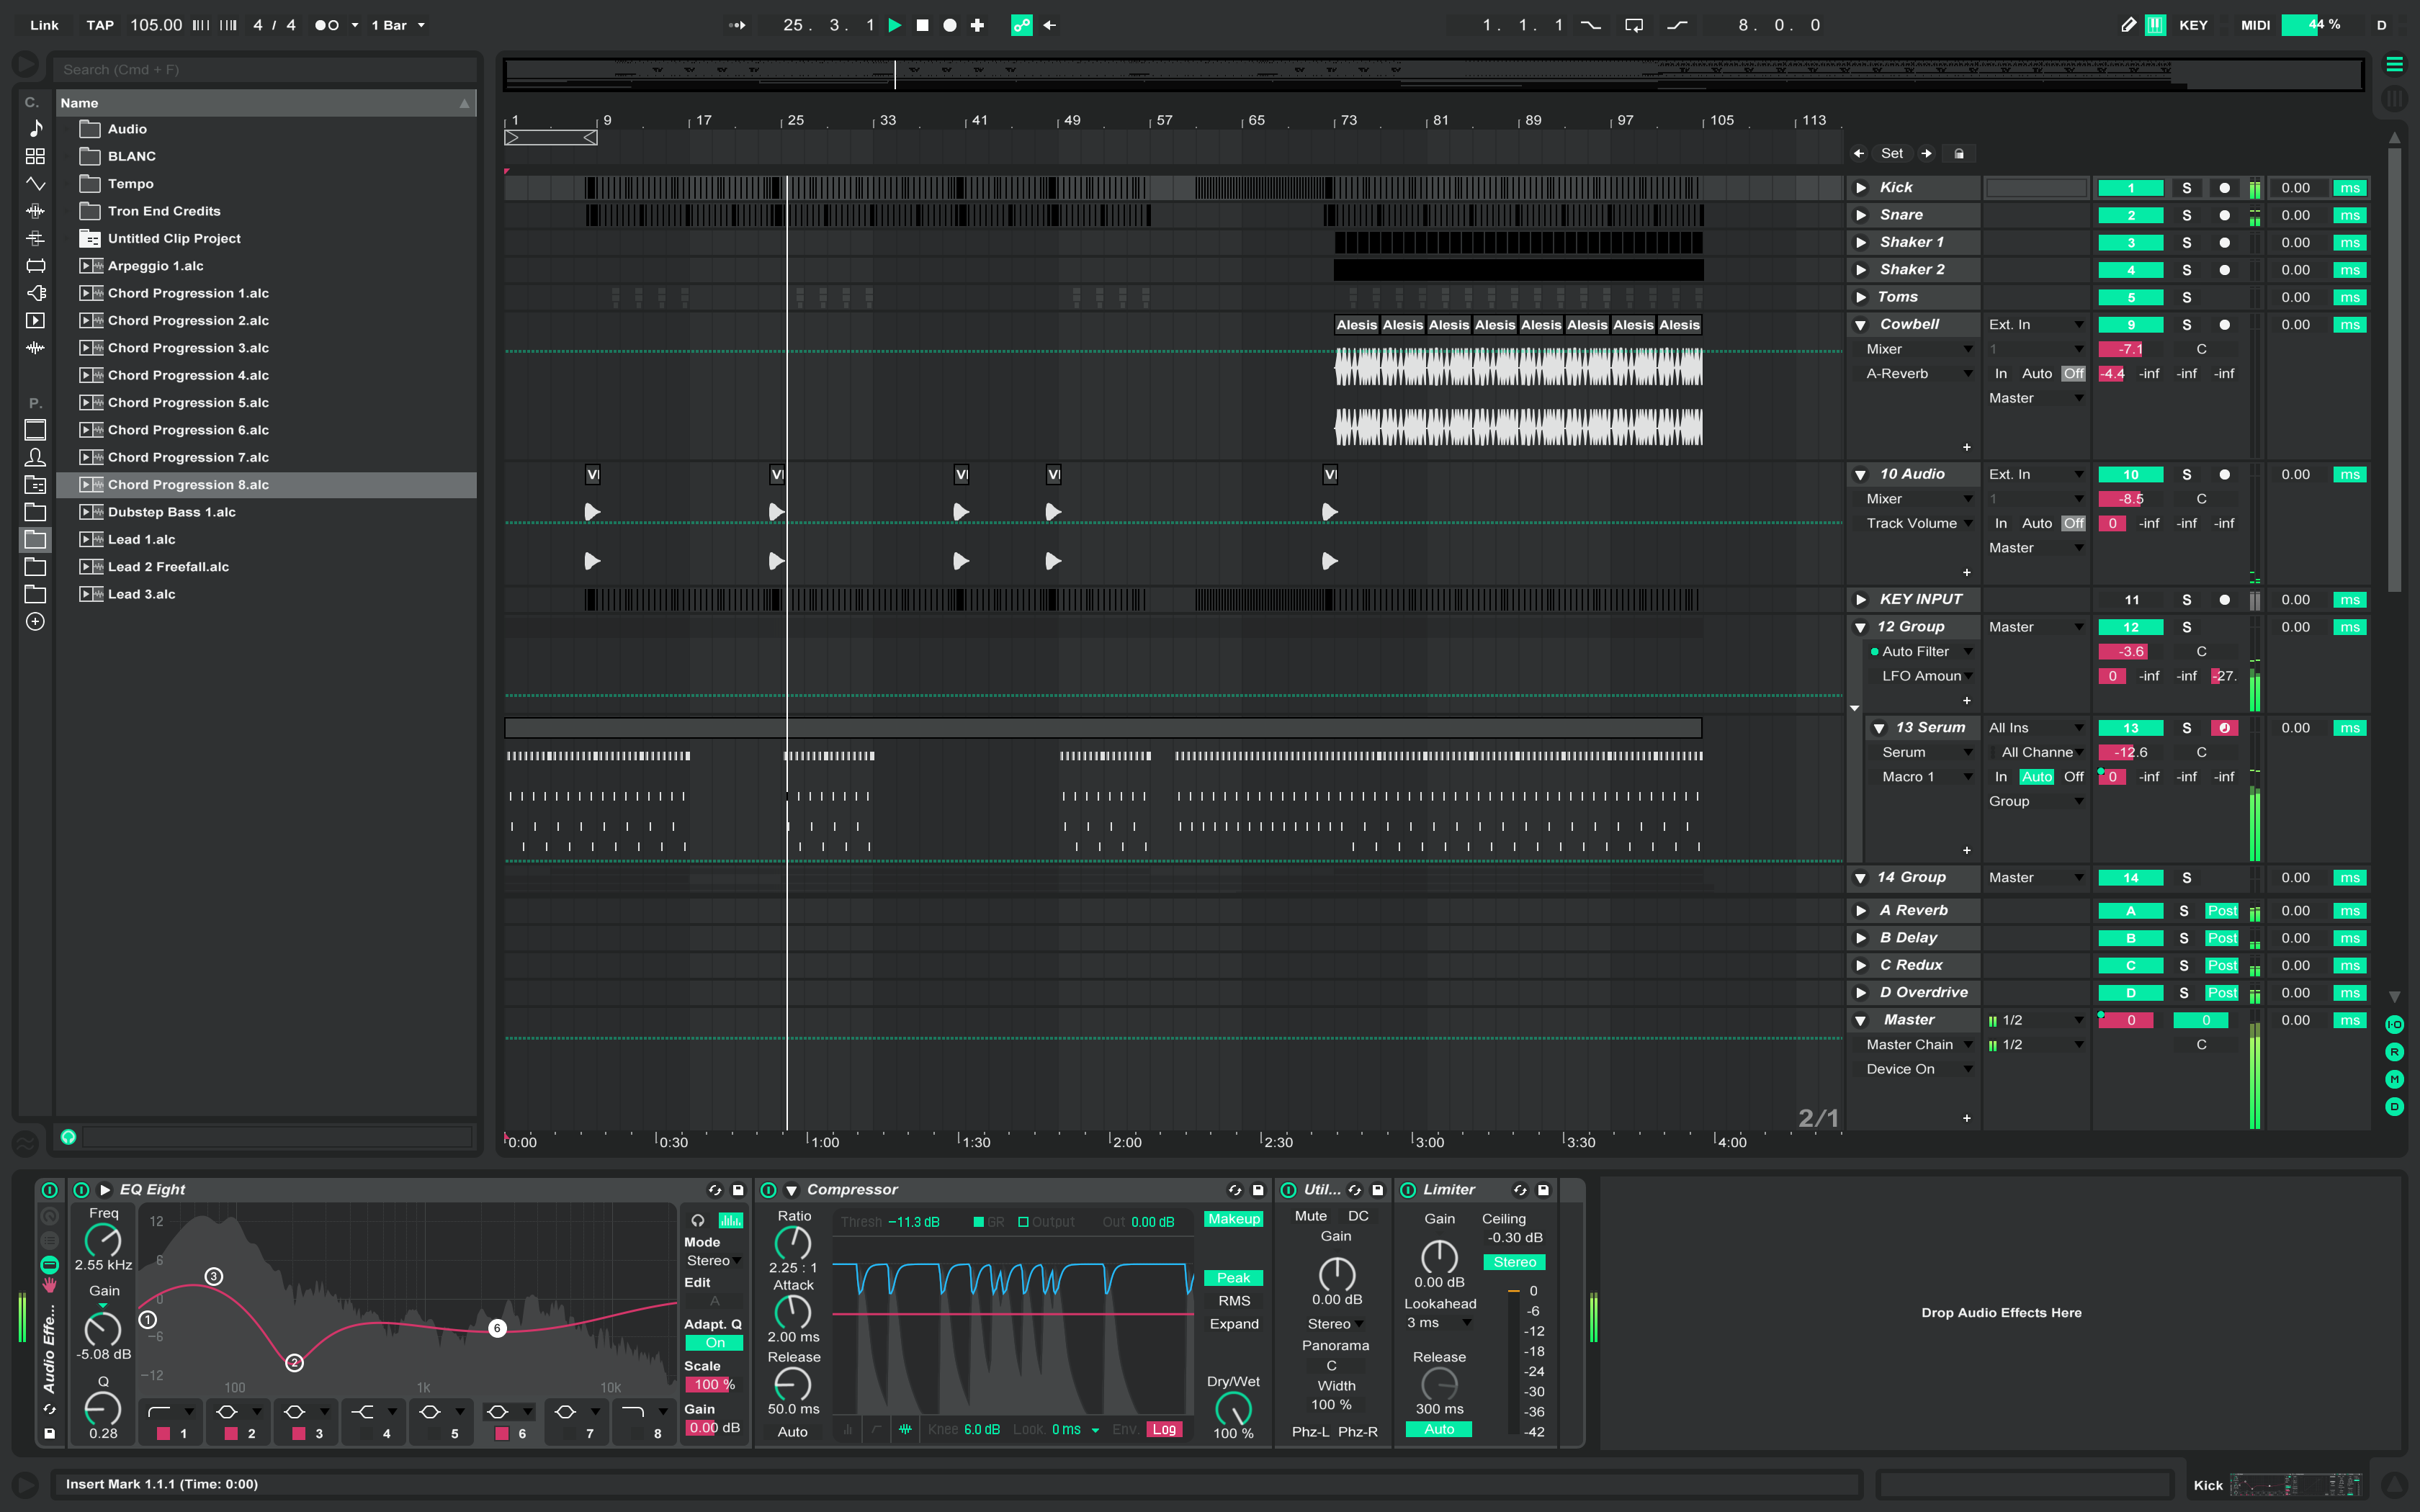Open the User Library (person icon)
The image size is (2420, 1512).
tap(35, 457)
